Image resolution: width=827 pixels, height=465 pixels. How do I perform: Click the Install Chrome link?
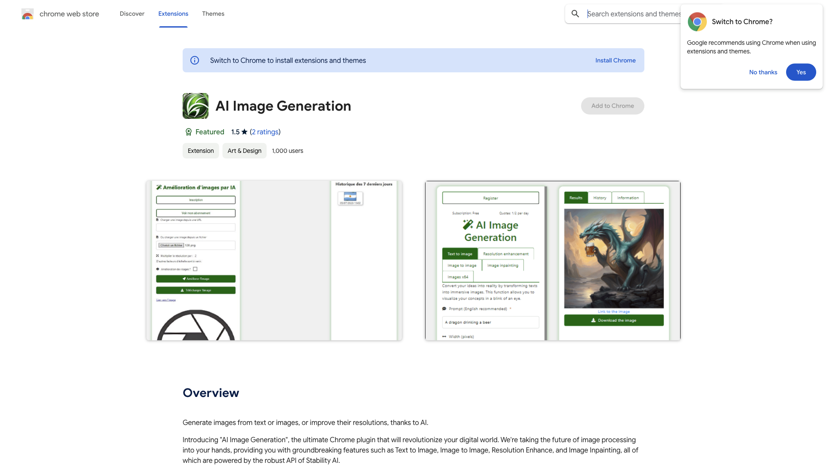tap(615, 60)
